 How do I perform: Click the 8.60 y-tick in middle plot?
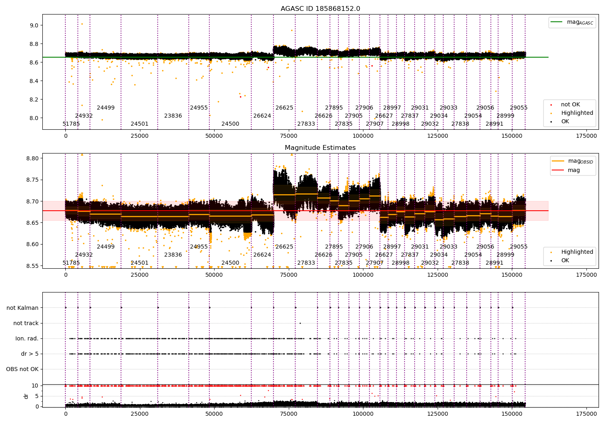[32, 244]
